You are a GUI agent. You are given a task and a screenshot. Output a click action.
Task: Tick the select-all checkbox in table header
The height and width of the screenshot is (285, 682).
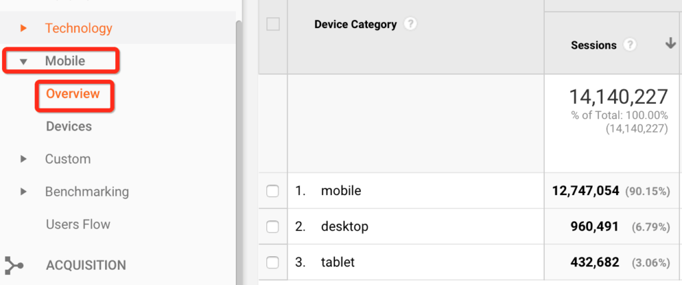[273, 25]
